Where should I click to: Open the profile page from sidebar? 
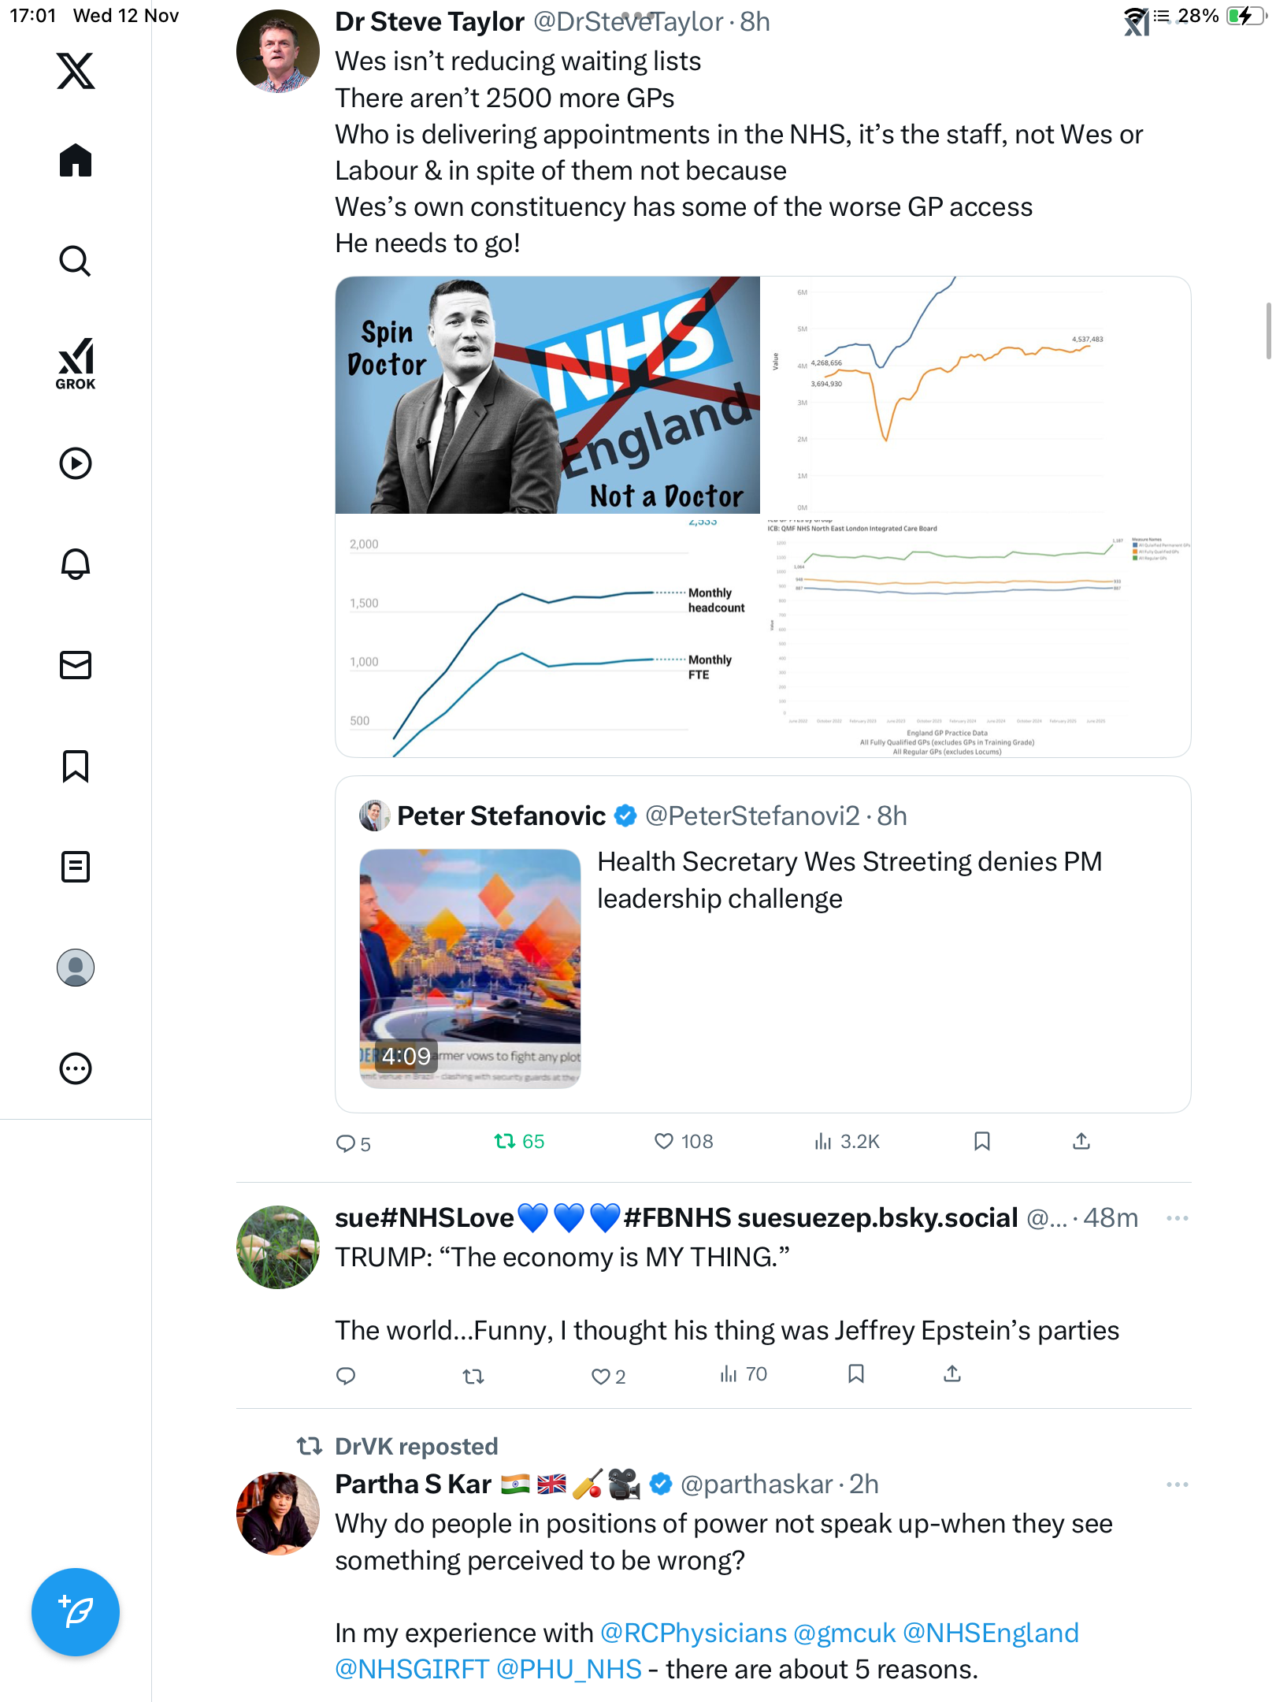coord(76,968)
